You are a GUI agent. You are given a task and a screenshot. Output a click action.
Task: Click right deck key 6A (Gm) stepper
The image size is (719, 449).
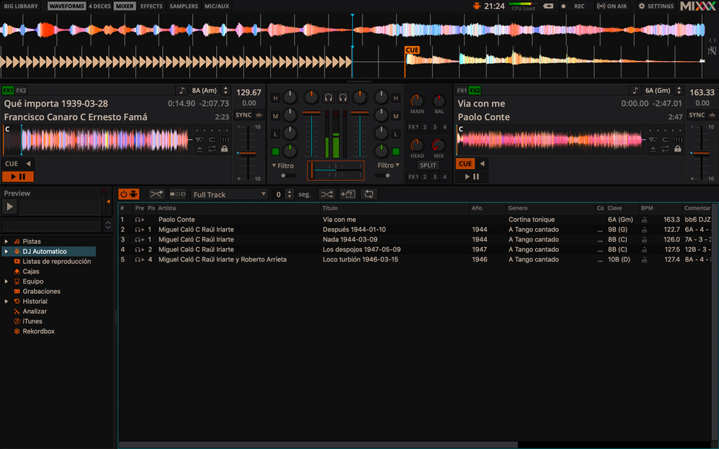point(679,91)
